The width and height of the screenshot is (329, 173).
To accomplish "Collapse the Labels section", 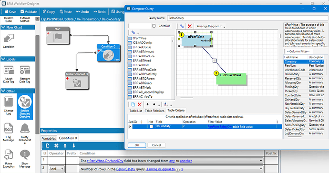I will (3, 59).
